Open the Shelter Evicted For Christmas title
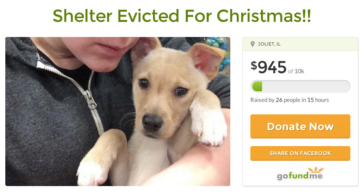Viewport: 364px width, 194px height. pos(182,16)
